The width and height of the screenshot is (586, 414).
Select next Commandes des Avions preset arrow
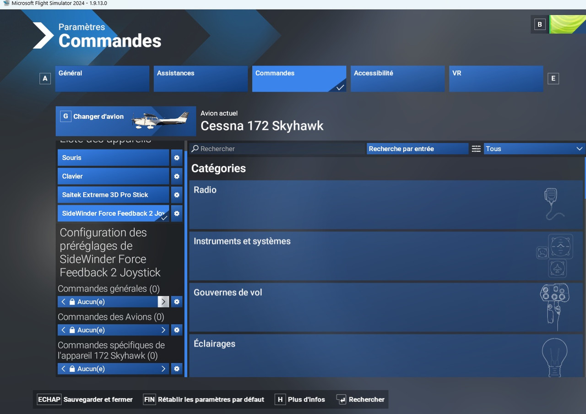163,330
